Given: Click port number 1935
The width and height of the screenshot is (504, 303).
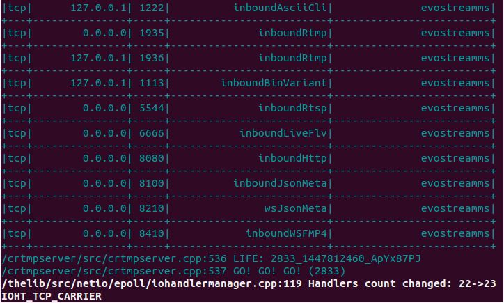Looking at the screenshot, I should [x=152, y=33].
